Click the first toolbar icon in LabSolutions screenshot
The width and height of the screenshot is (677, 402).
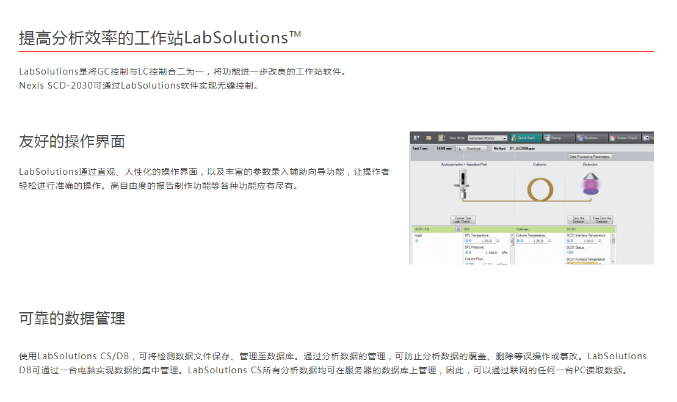(x=417, y=138)
